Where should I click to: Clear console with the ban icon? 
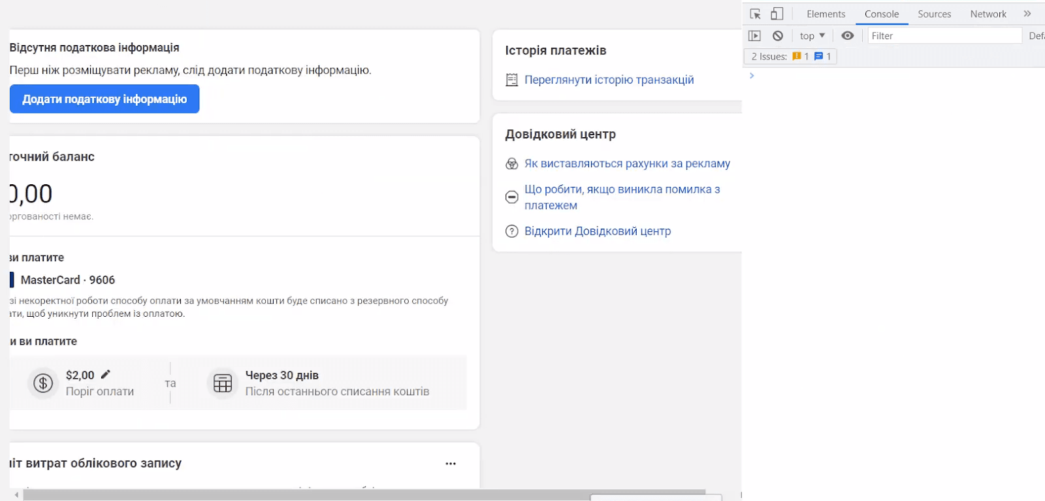point(777,36)
